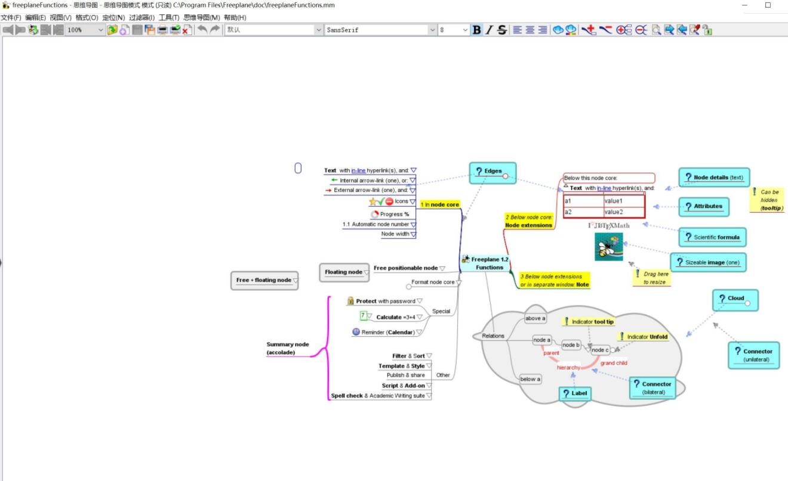Image resolution: width=788 pixels, height=481 pixels.
Task: Expand the Protect with password triangle
Action: [x=420, y=302]
